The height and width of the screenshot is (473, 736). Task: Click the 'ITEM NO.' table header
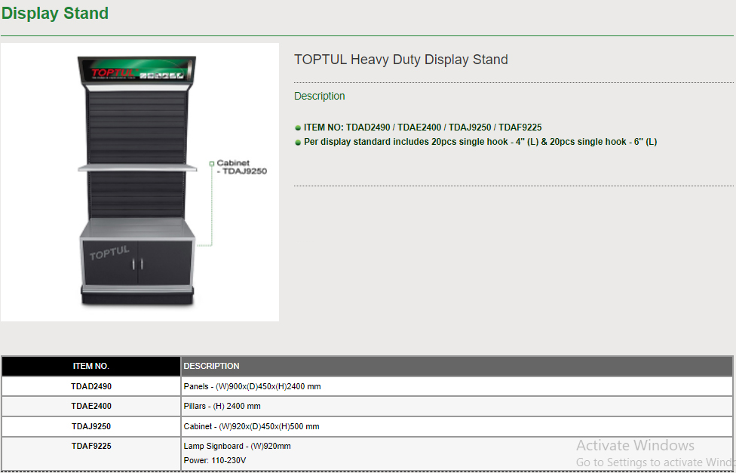[91, 366]
